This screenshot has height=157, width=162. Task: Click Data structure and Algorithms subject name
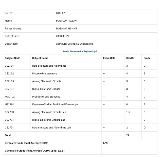49,66
